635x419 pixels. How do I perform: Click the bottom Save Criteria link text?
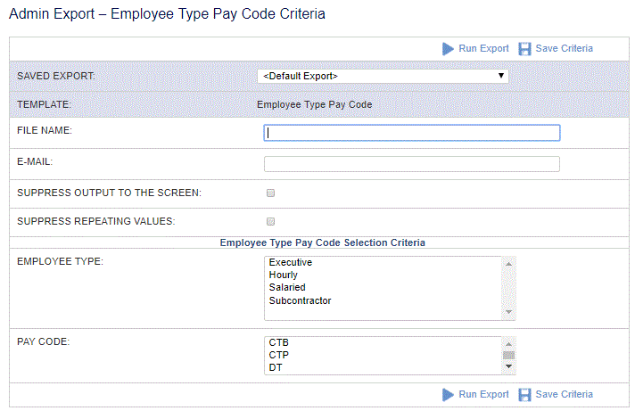pos(565,394)
